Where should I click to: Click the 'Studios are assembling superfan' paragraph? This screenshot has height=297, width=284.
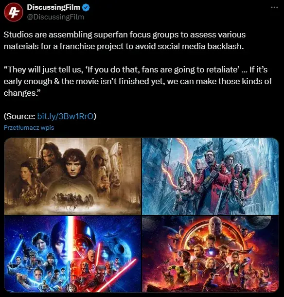point(124,40)
